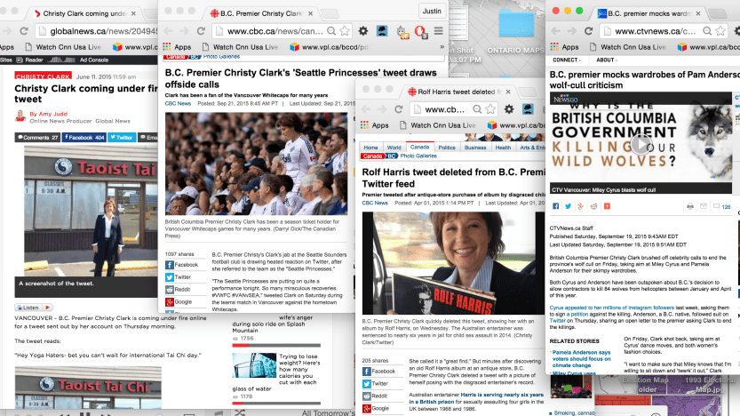Image resolution: width=740 pixels, height=416 pixels.
Task: Open author link Amy Judd
Action: [x=53, y=114]
